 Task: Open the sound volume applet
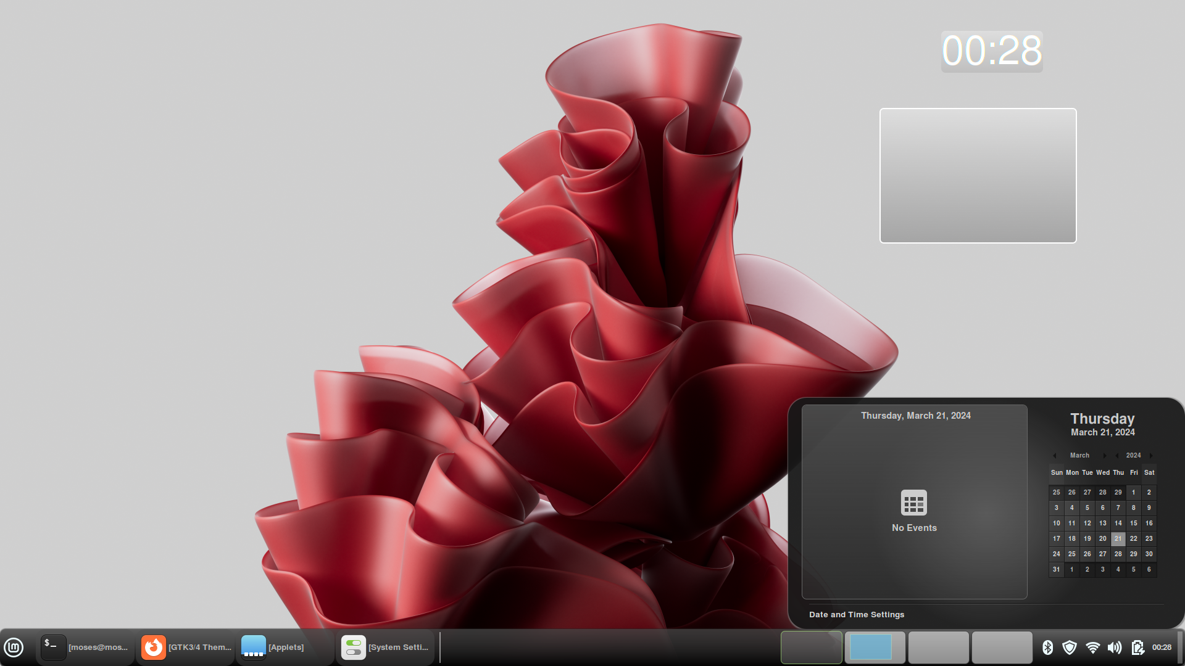1115,647
